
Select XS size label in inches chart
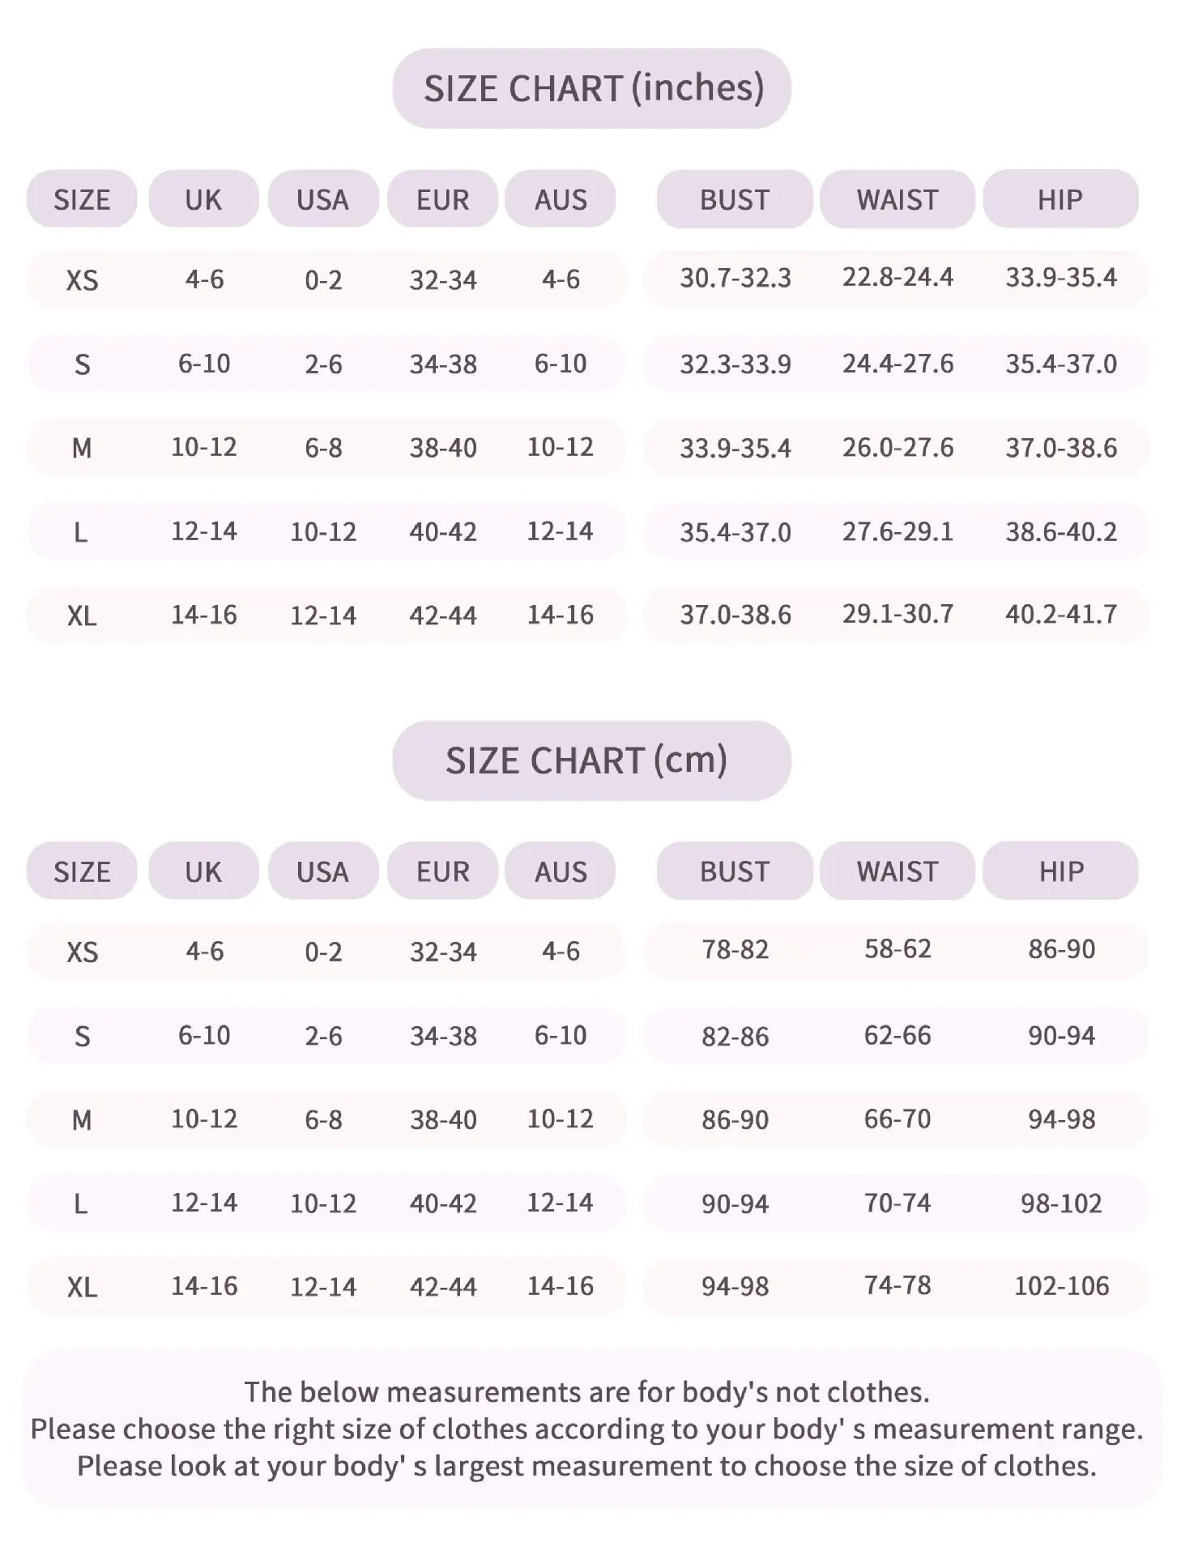pyautogui.click(x=82, y=280)
